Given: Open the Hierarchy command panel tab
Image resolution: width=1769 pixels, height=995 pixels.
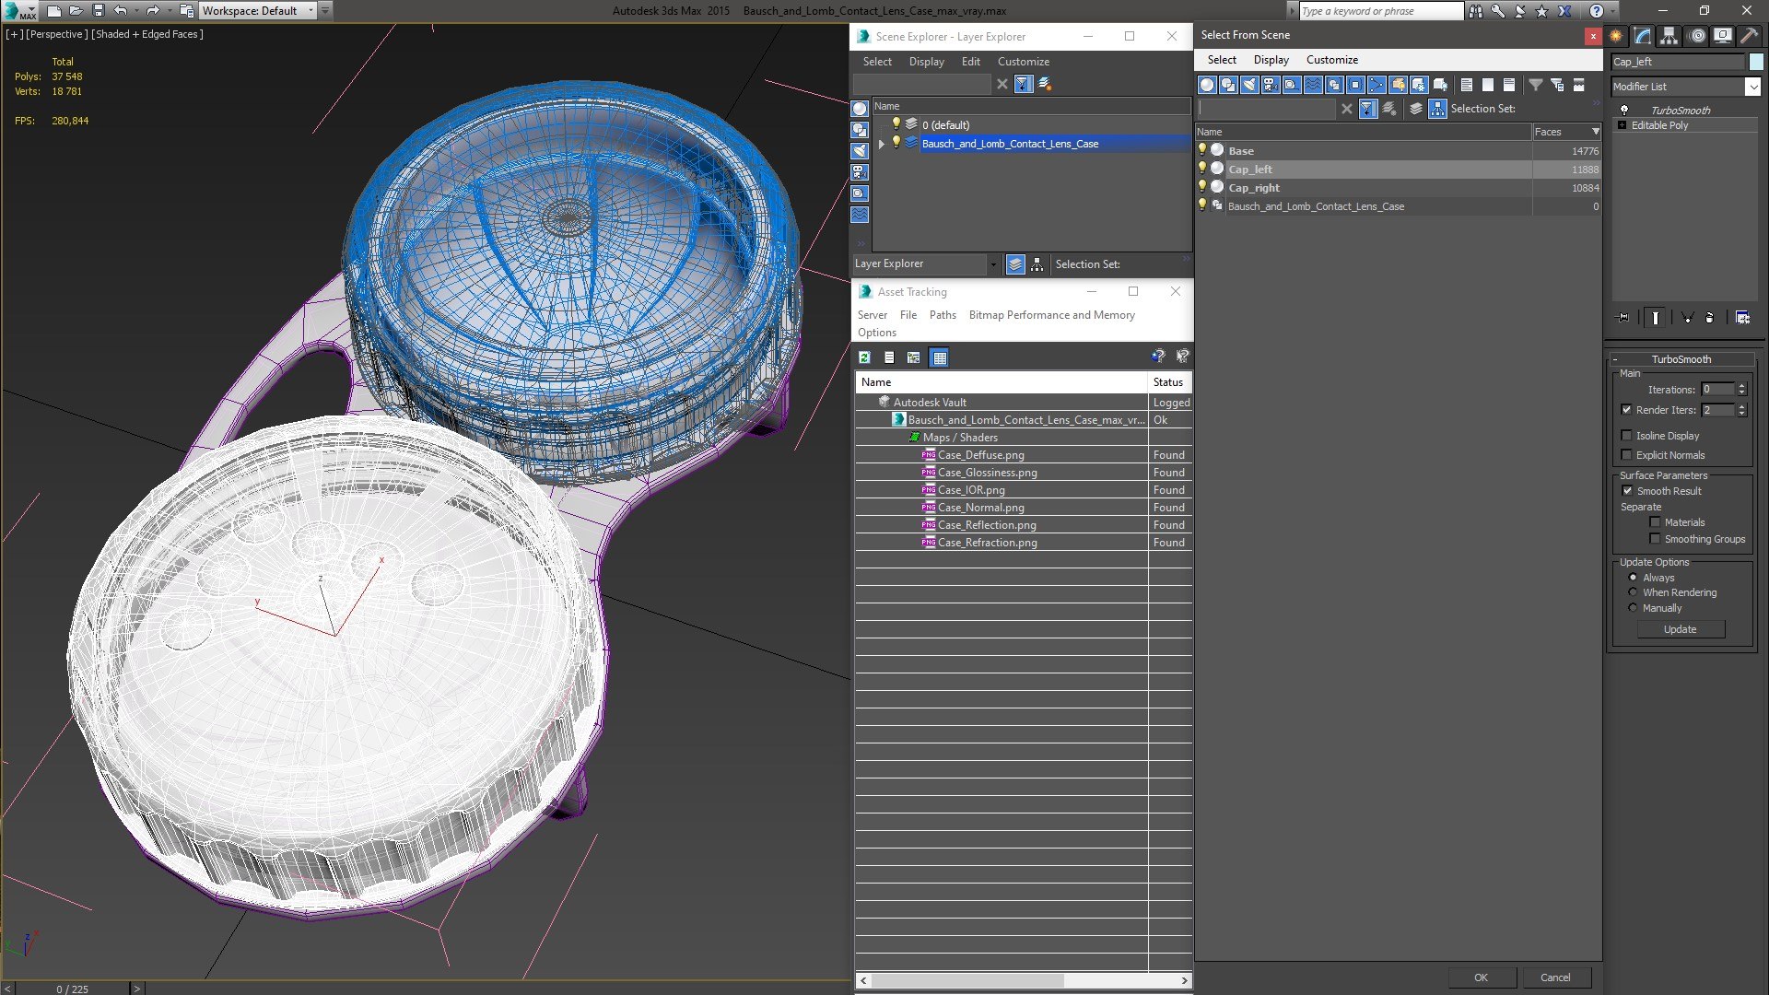Looking at the screenshot, I should click(x=1669, y=36).
